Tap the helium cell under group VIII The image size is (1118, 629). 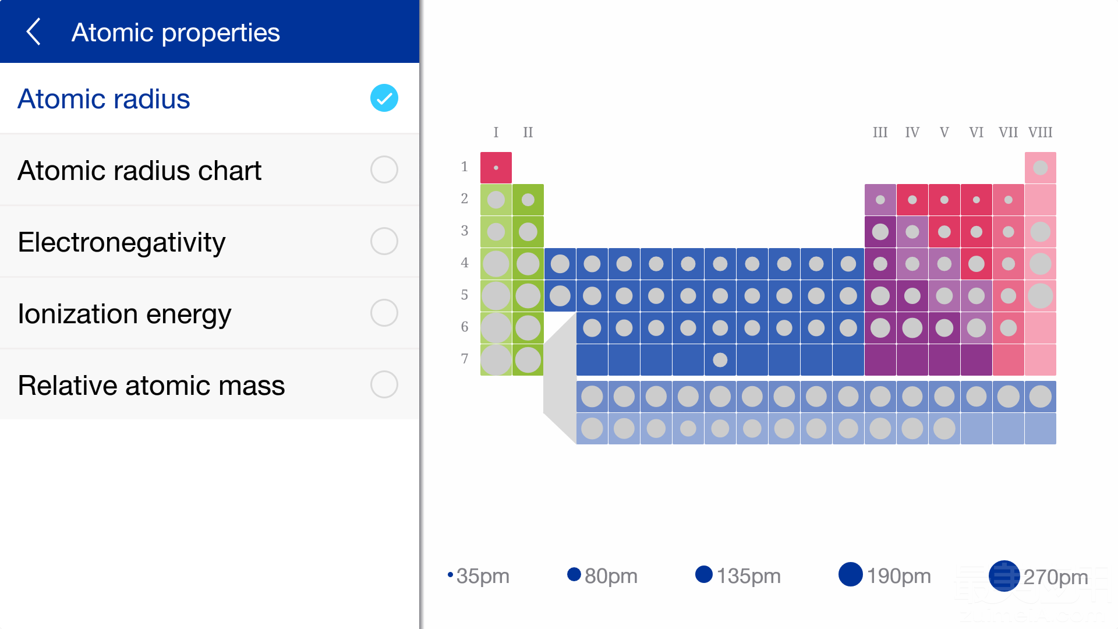pyautogui.click(x=1040, y=168)
